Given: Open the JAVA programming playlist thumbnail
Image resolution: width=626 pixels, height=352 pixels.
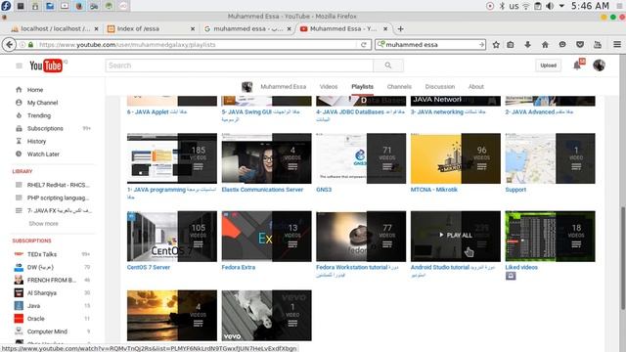Looking at the screenshot, I should click(x=172, y=158).
